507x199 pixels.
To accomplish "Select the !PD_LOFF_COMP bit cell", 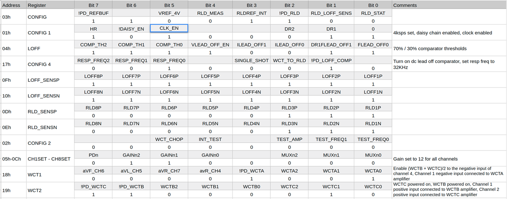I will click(x=331, y=60).
